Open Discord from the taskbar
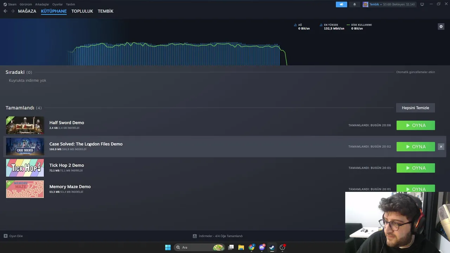The image size is (450, 253). 262,247
